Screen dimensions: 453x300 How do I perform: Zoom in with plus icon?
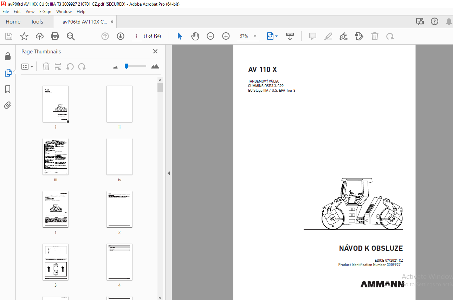226,36
